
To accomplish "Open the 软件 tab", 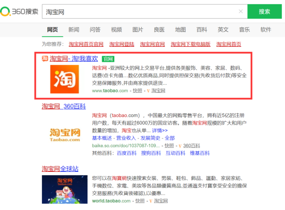I will [x=266, y=29].
